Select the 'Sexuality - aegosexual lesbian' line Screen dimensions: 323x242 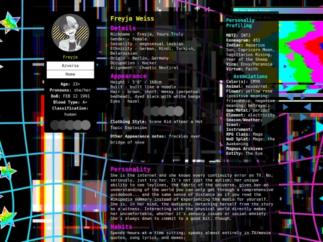point(147,44)
